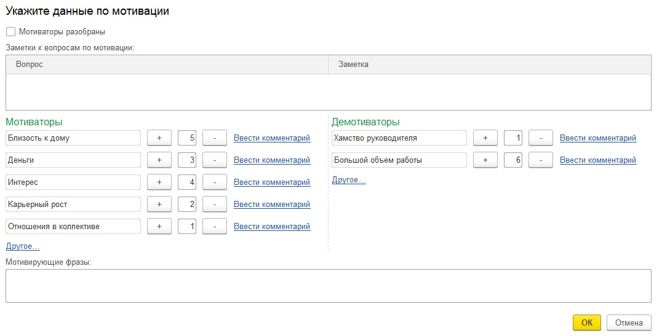Enable the "Мотиваторы разобраны" checkbox
Viewport: 662px width, 336px height.
(x=10, y=31)
